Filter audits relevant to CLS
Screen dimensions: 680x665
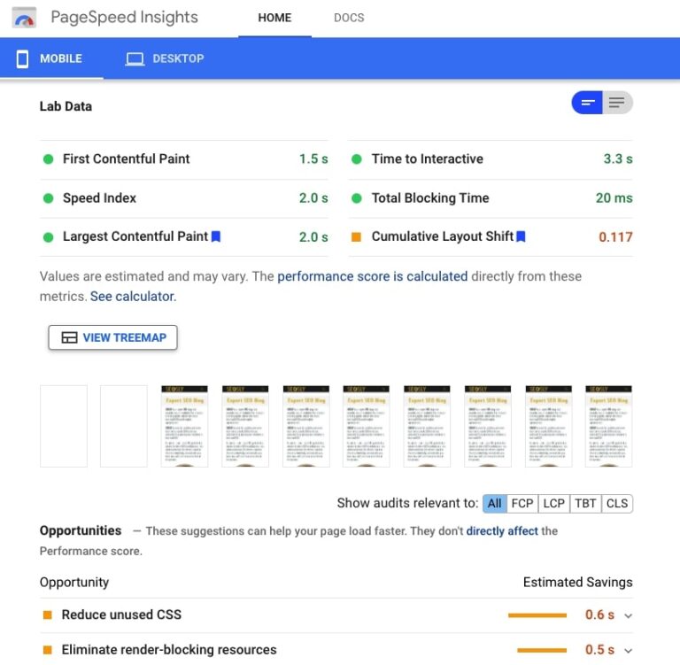[617, 503]
